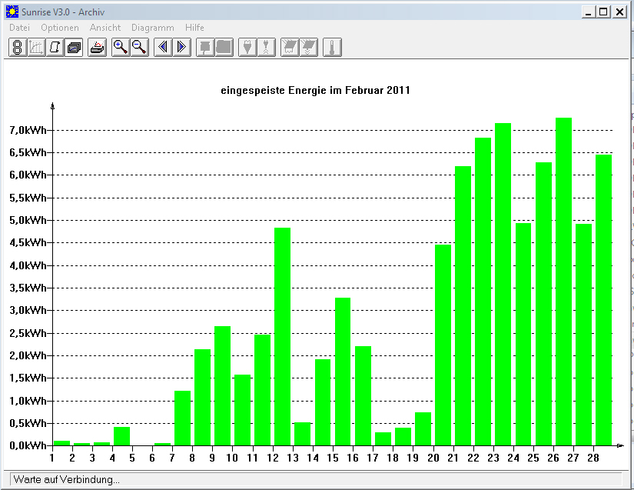Click the status text 'Warte auf Verbindung...'

pos(66,479)
